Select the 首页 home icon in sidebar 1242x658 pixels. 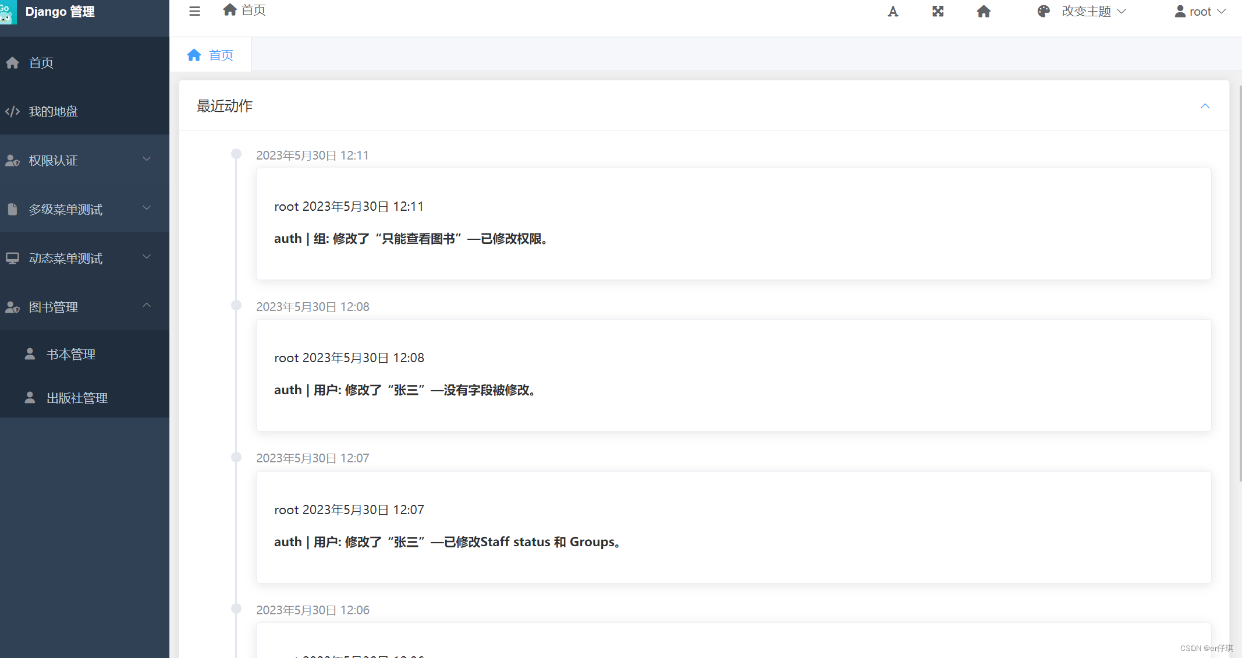12,62
